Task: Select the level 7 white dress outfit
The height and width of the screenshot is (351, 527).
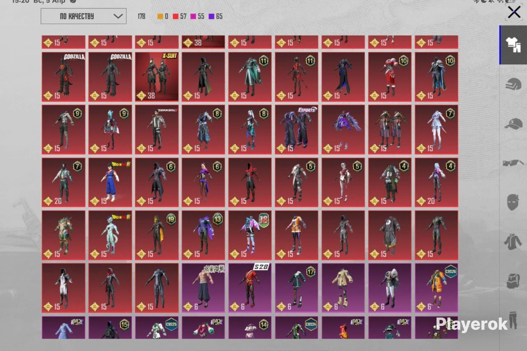Action: click(436, 129)
